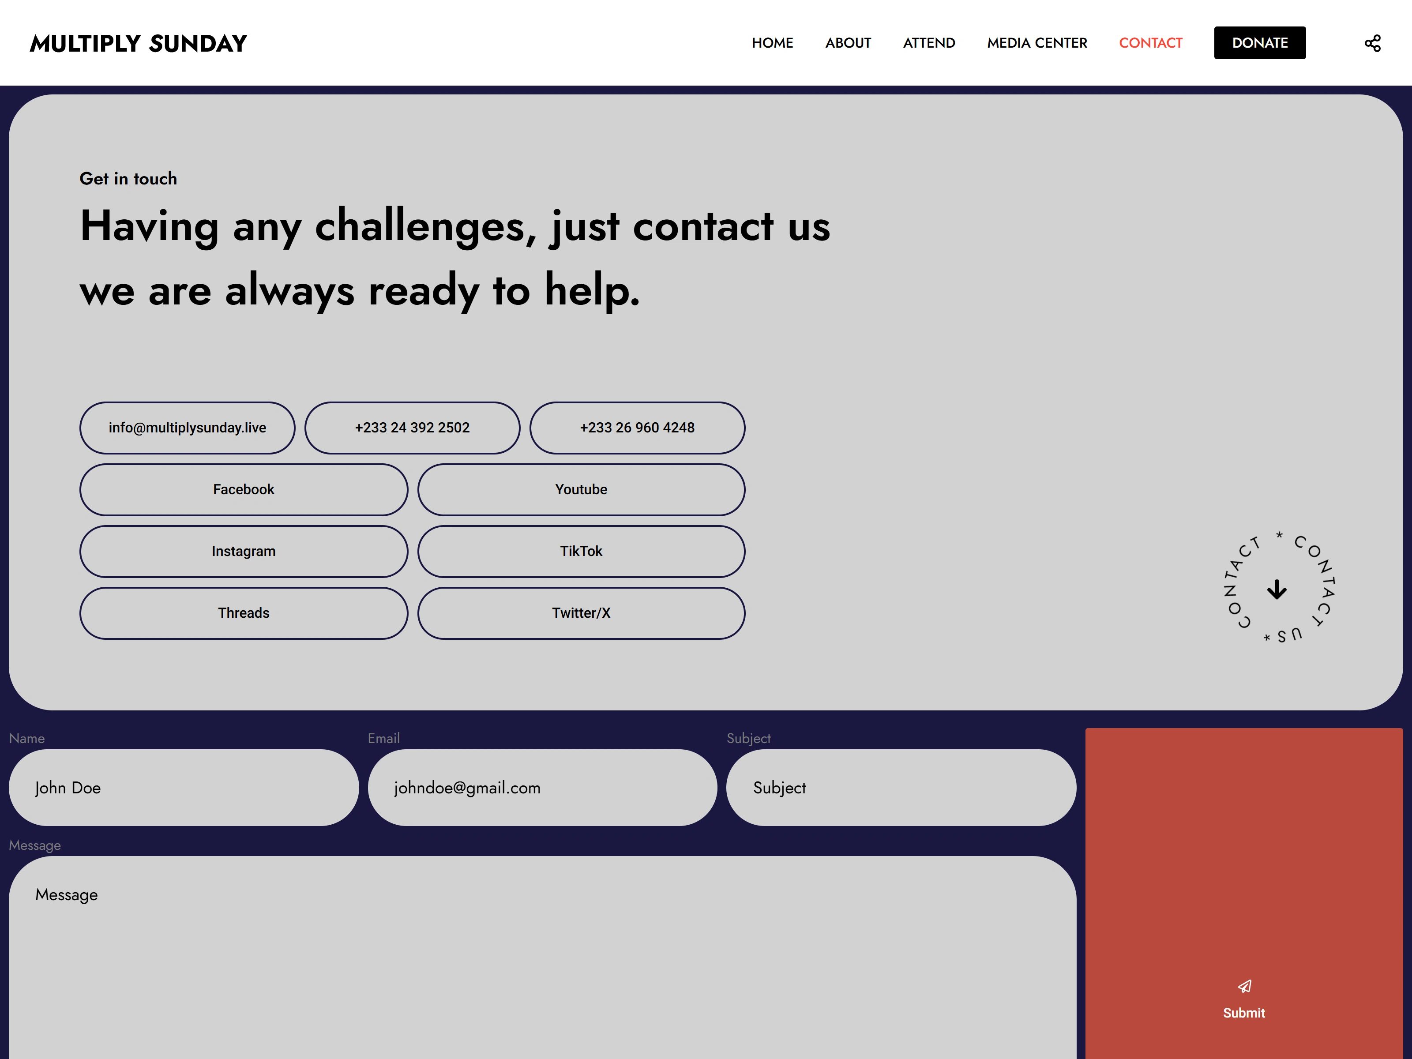Screen dimensions: 1412x1059
Task: Click the Name input field
Action: [184, 788]
